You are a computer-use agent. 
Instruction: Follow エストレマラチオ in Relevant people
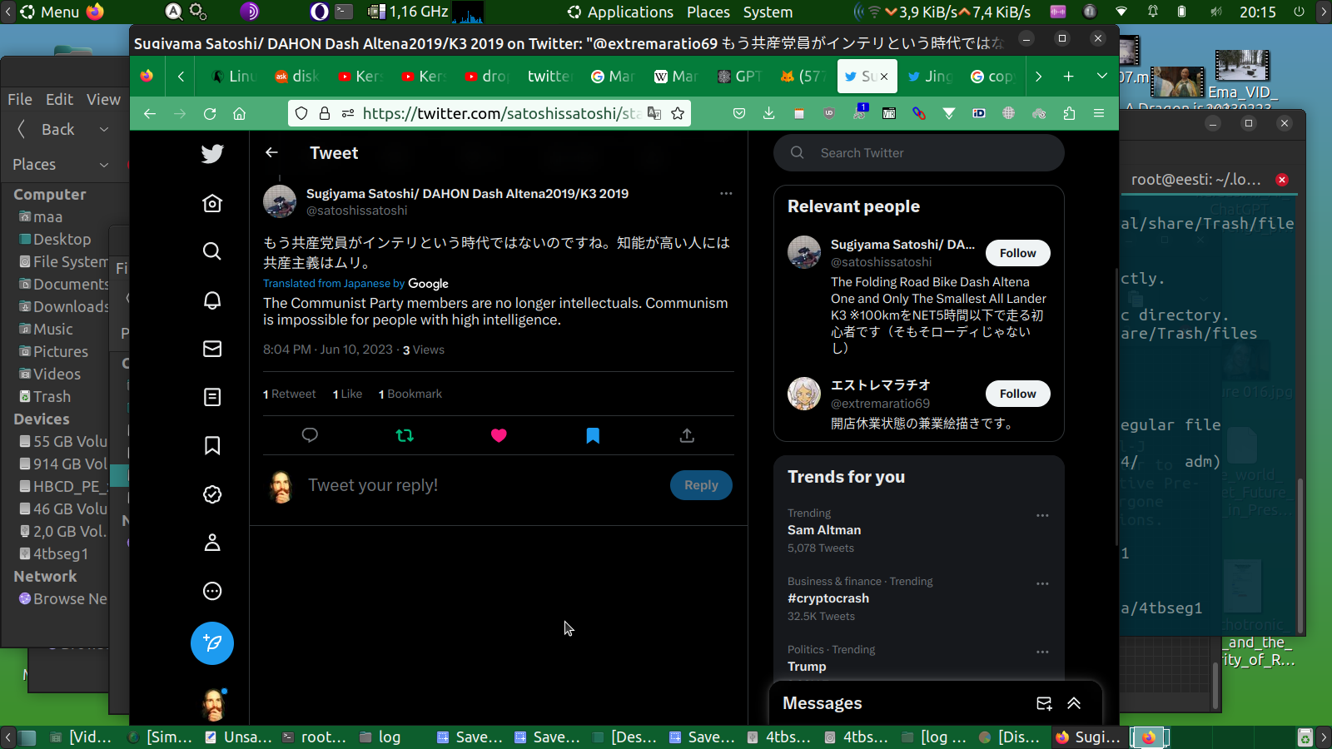(x=1018, y=394)
